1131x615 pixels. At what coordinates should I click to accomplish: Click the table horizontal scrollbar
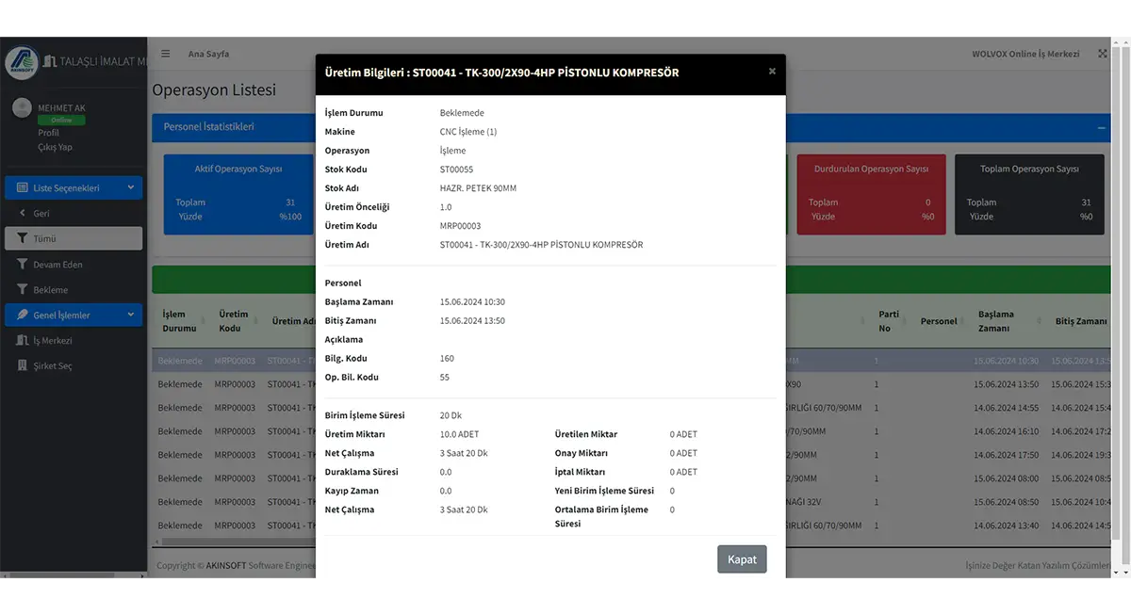(236, 542)
